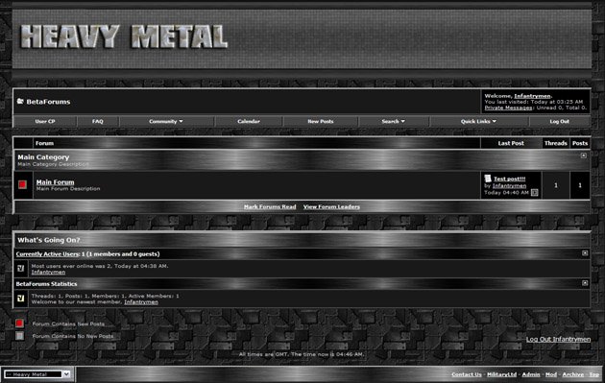The image size is (605, 383).
Task: Open the Test post!!! thread icon
Action: pyautogui.click(x=488, y=179)
